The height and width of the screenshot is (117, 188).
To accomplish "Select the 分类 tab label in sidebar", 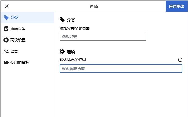I will [14, 17].
